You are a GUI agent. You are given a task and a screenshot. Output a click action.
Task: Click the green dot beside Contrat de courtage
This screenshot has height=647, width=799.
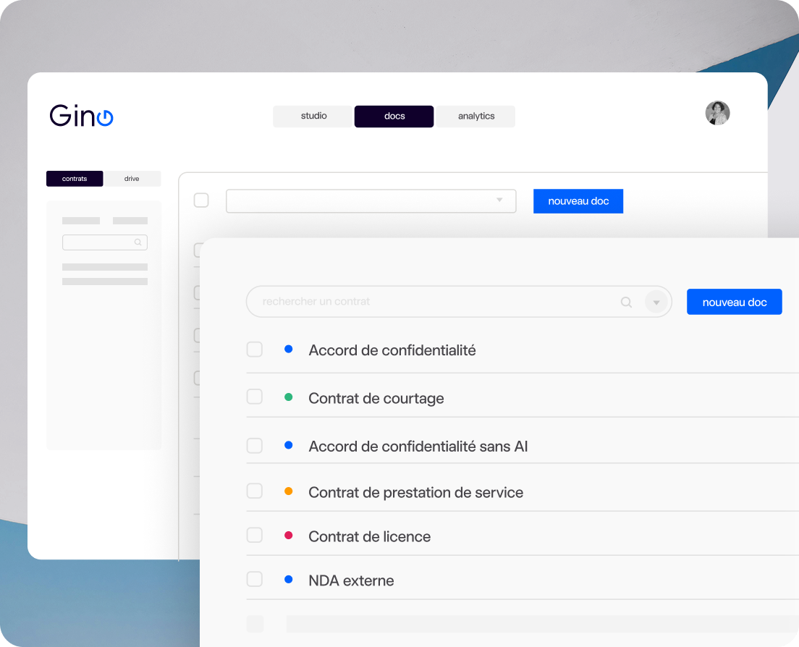(289, 397)
